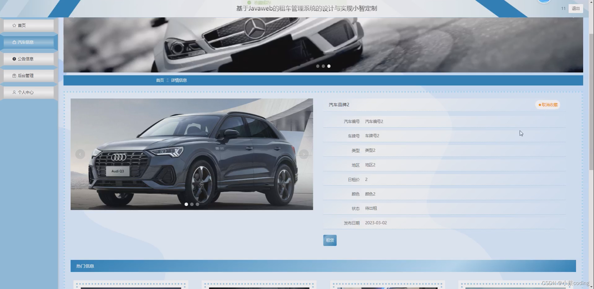
Task: Click the 热门信息 section header
Action: (x=323, y=266)
